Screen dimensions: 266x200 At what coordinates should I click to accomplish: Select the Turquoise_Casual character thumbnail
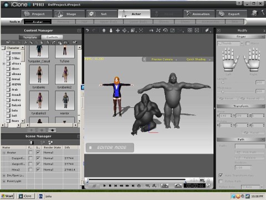click(39, 52)
